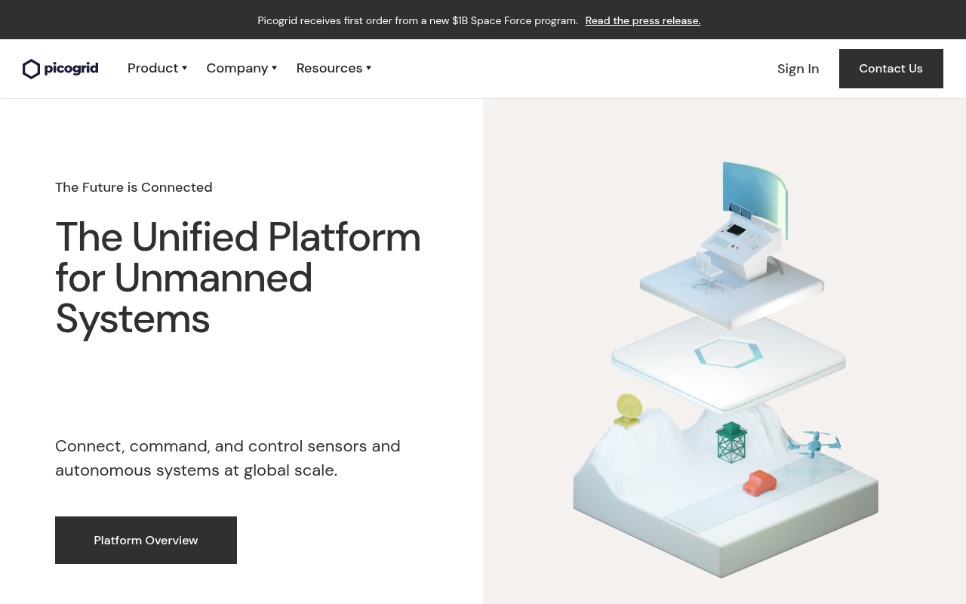Expand the Product chevron arrow
966x604 pixels.
pos(184,68)
